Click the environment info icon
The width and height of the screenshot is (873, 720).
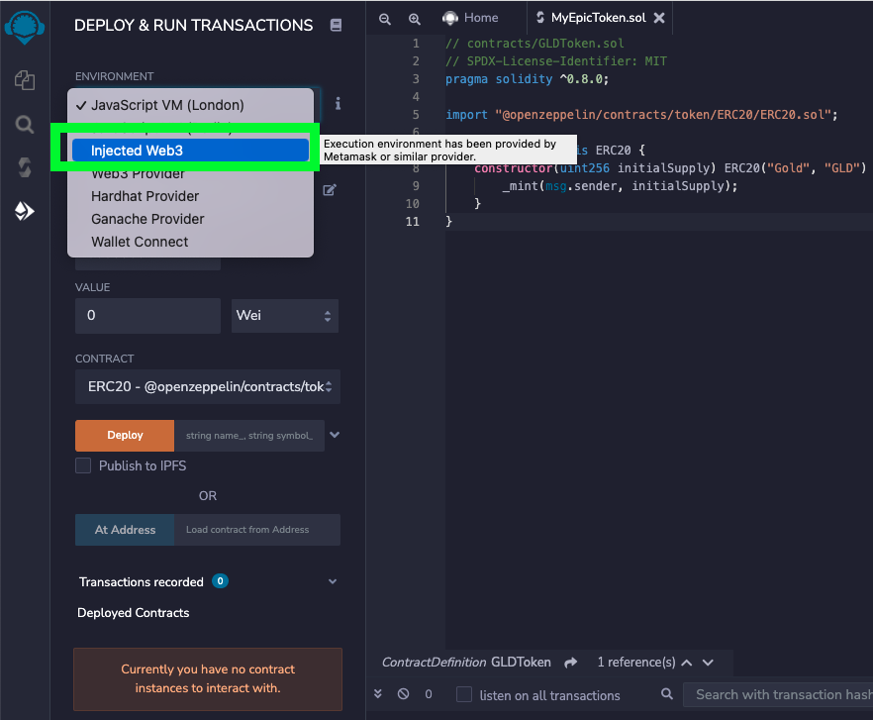(x=338, y=103)
